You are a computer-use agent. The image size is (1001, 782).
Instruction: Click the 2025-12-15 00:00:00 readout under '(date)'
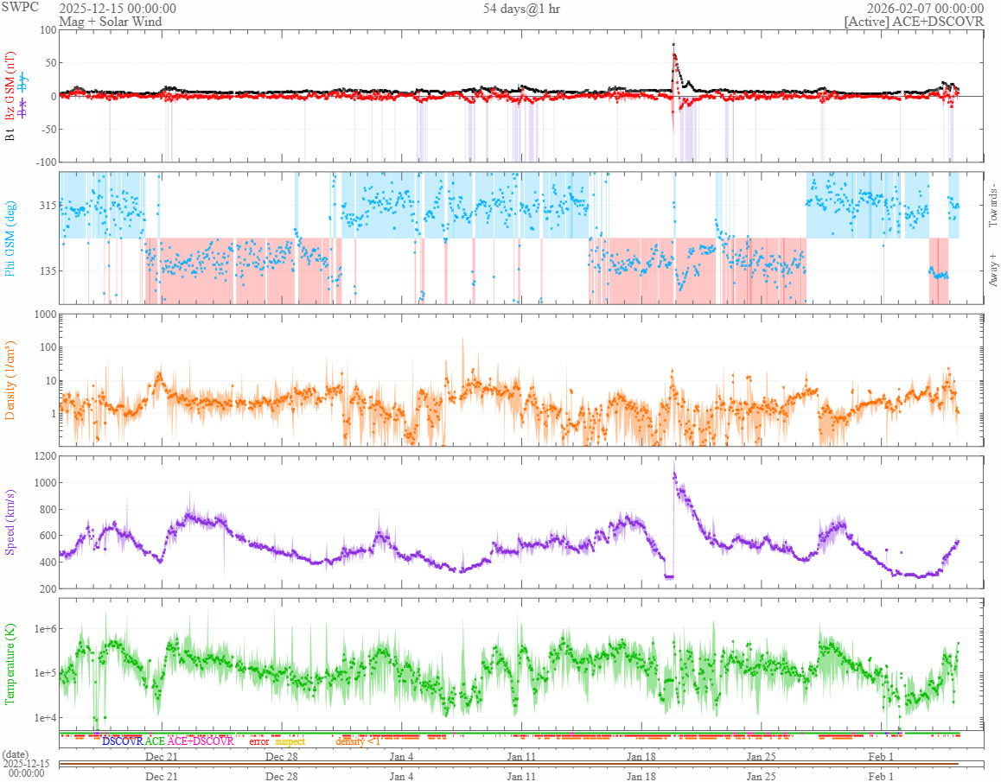[26, 768]
